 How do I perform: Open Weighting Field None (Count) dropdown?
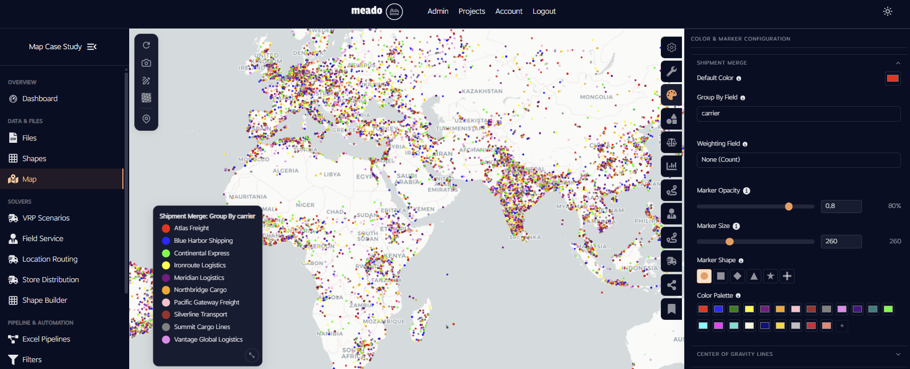tap(799, 160)
